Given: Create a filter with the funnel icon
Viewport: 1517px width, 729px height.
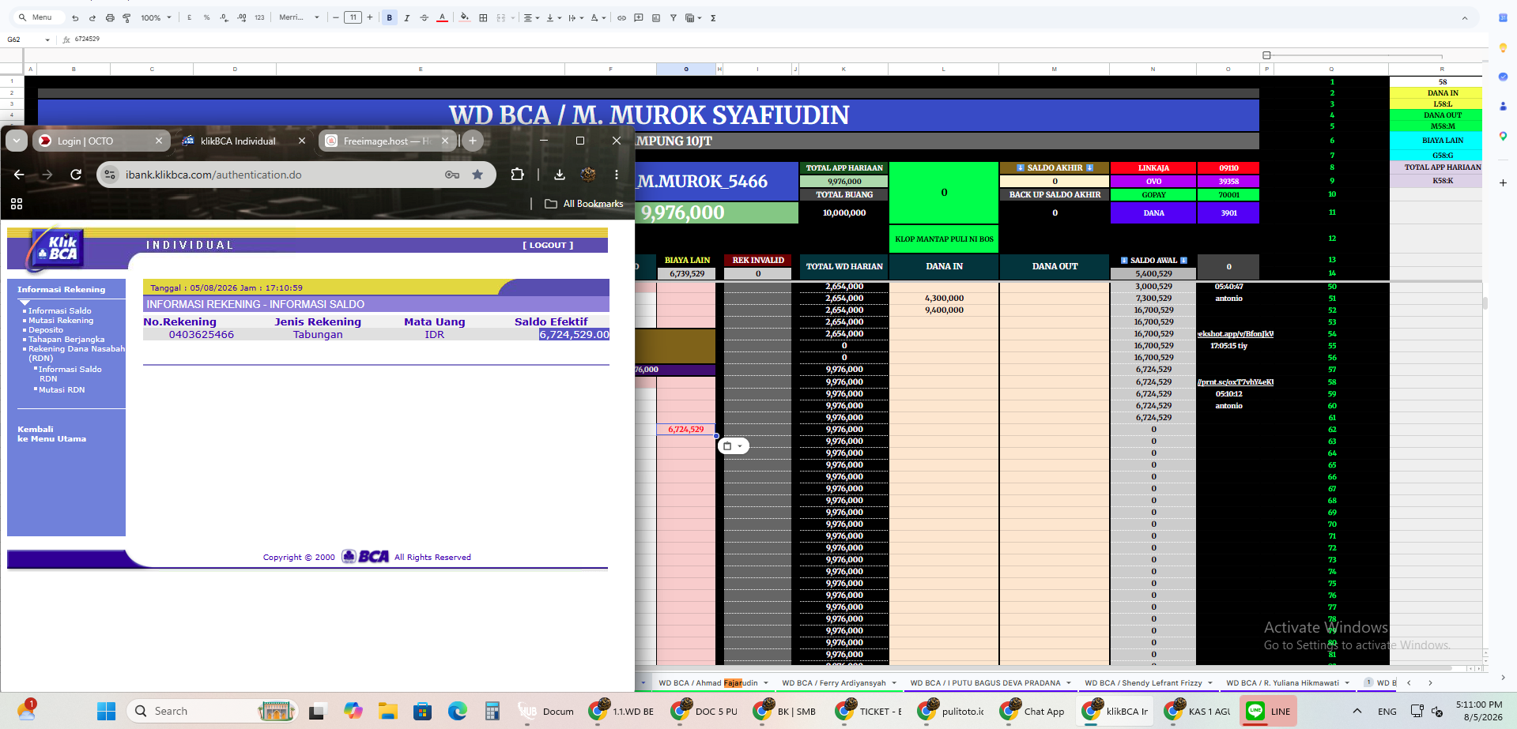Looking at the screenshot, I should [x=674, y=17].
